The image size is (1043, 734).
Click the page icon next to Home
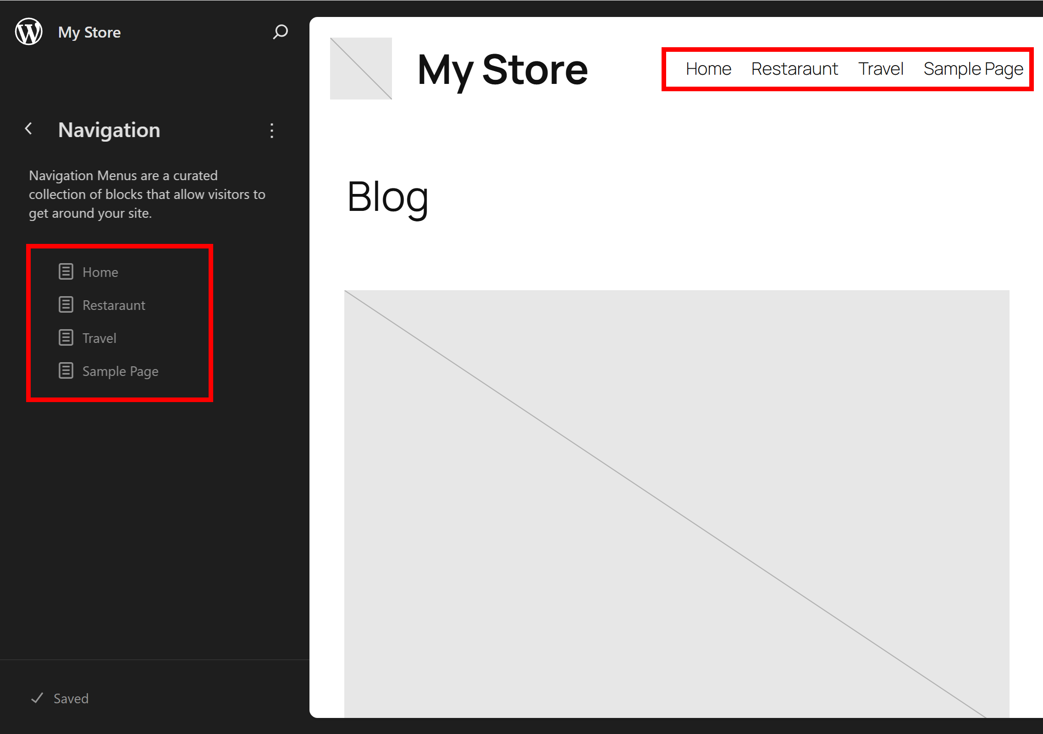66,271
